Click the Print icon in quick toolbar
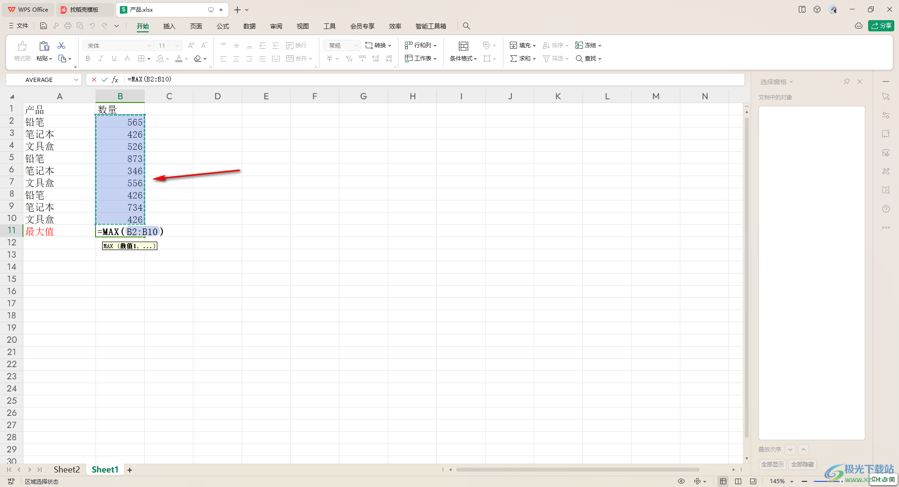Image resolution: width=899 pixels, height=487 pixels. click(68, 26)
